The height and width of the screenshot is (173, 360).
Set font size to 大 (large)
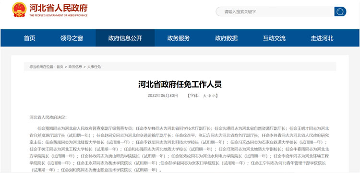click(204, 96)
